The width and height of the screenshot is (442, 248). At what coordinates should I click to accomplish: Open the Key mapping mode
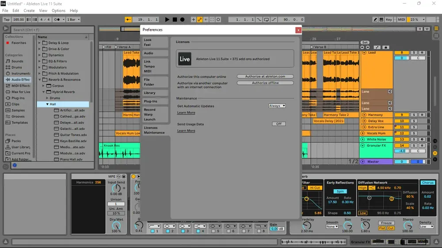click(x=389, y=19)
